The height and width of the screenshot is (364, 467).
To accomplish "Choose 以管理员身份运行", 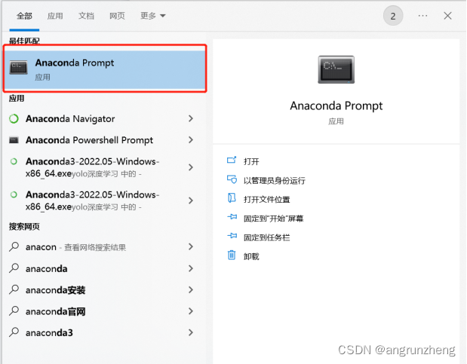I will (275, 180).
